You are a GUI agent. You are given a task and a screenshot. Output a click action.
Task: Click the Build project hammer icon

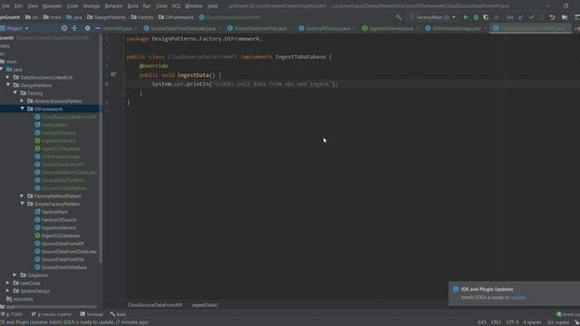[399, 17]
